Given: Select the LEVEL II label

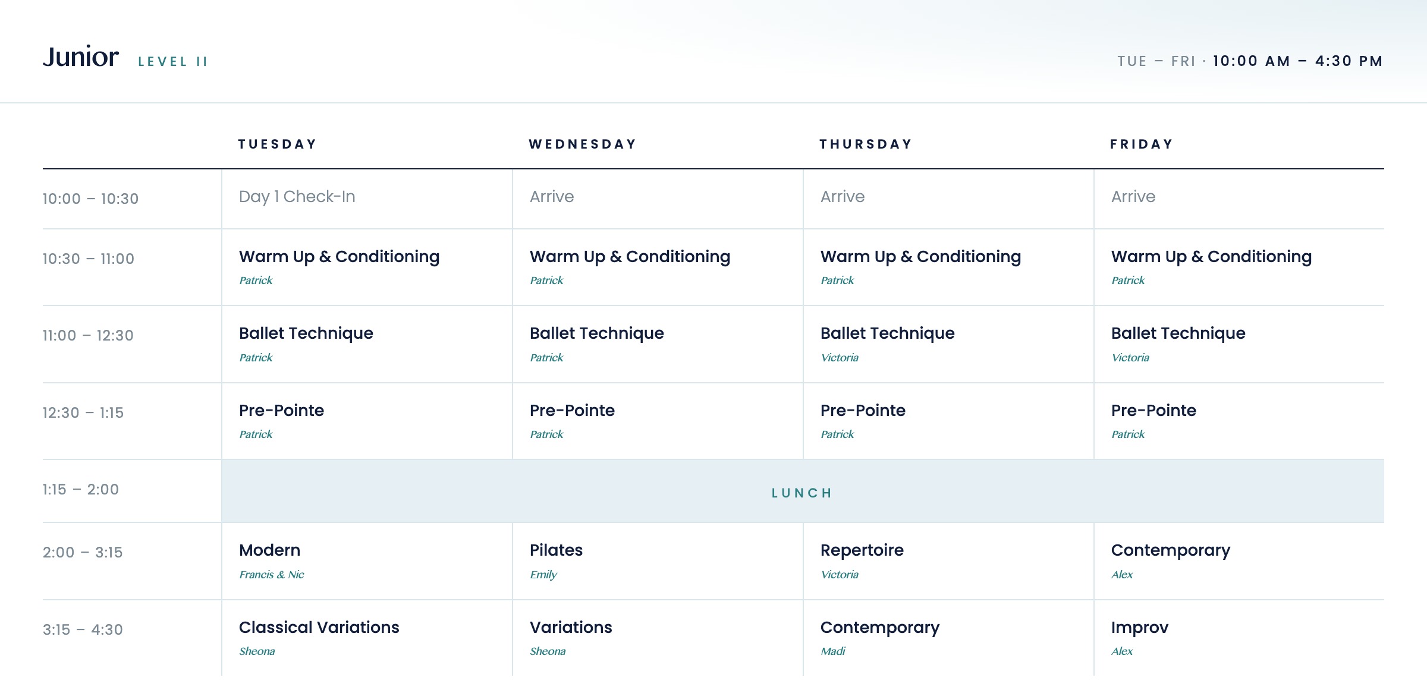Looking at the screenshot, I should [172, 62].
